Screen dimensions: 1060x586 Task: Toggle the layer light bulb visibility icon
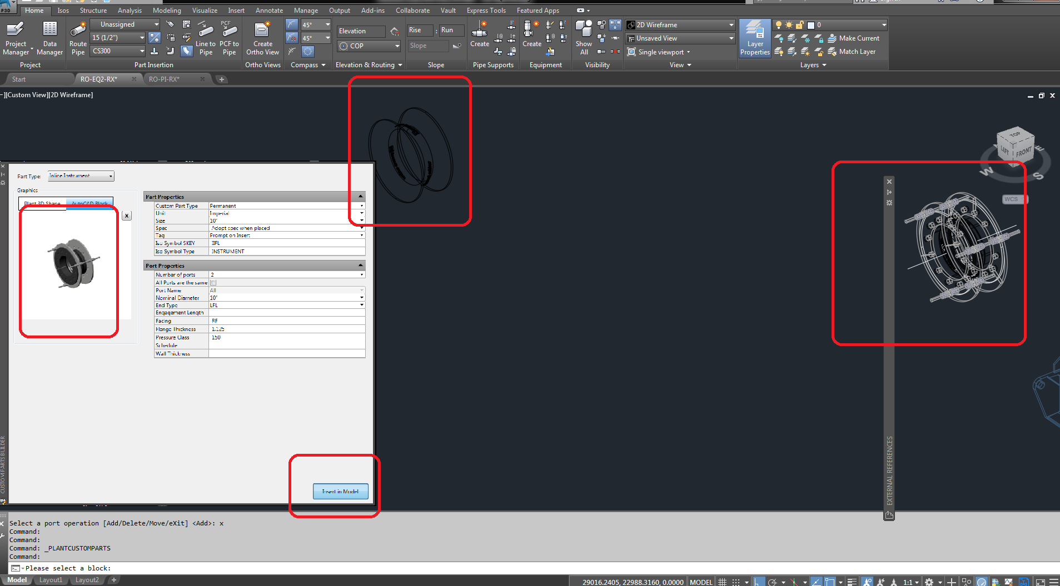tap(778, 24)
